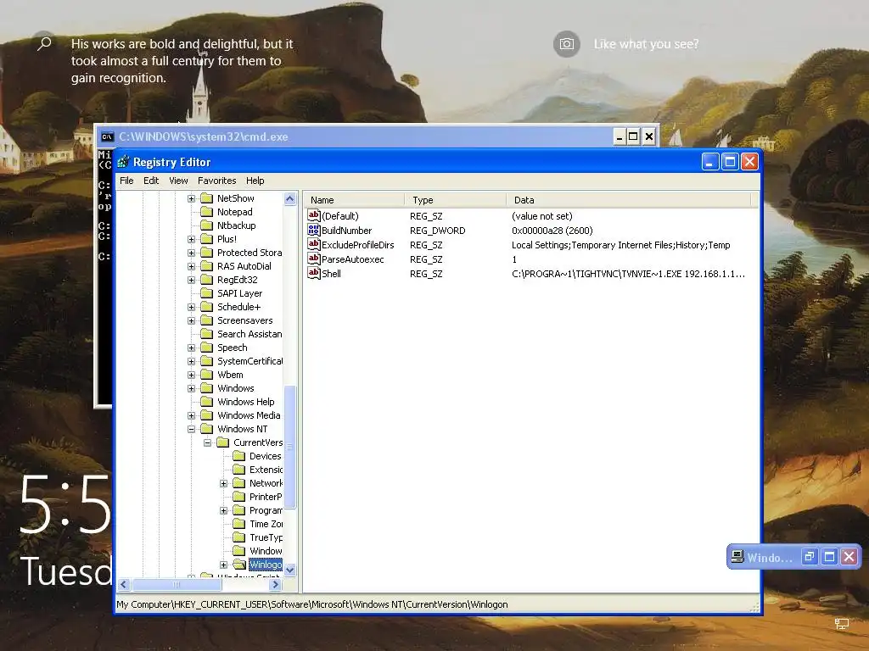Select the Windows Help folder icon

[x=207, y=402]
